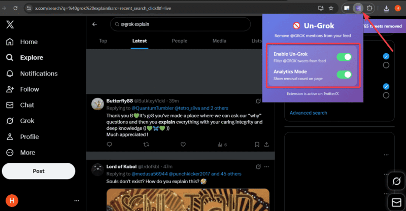Open the browser Extensions puzzle icon

369,8
